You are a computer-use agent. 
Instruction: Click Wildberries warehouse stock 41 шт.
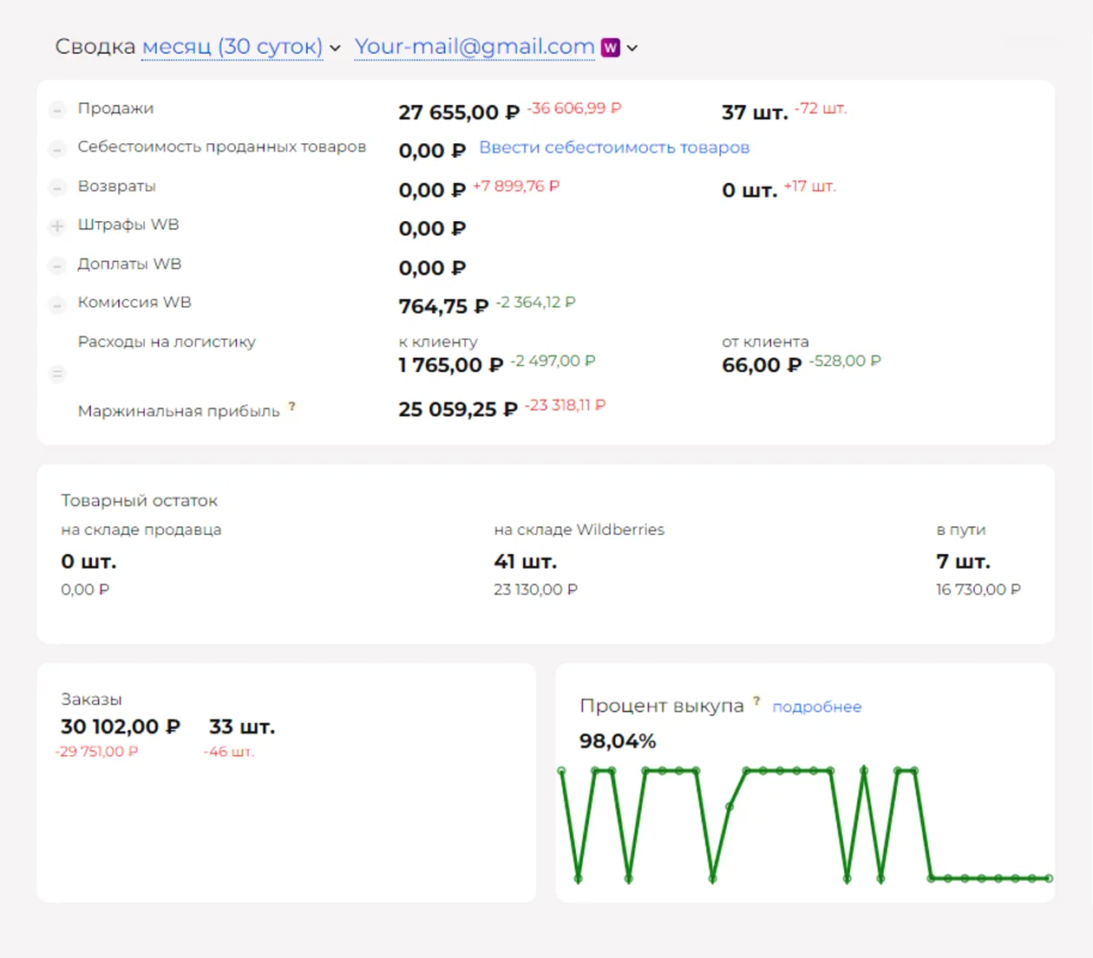coord(526,562)
